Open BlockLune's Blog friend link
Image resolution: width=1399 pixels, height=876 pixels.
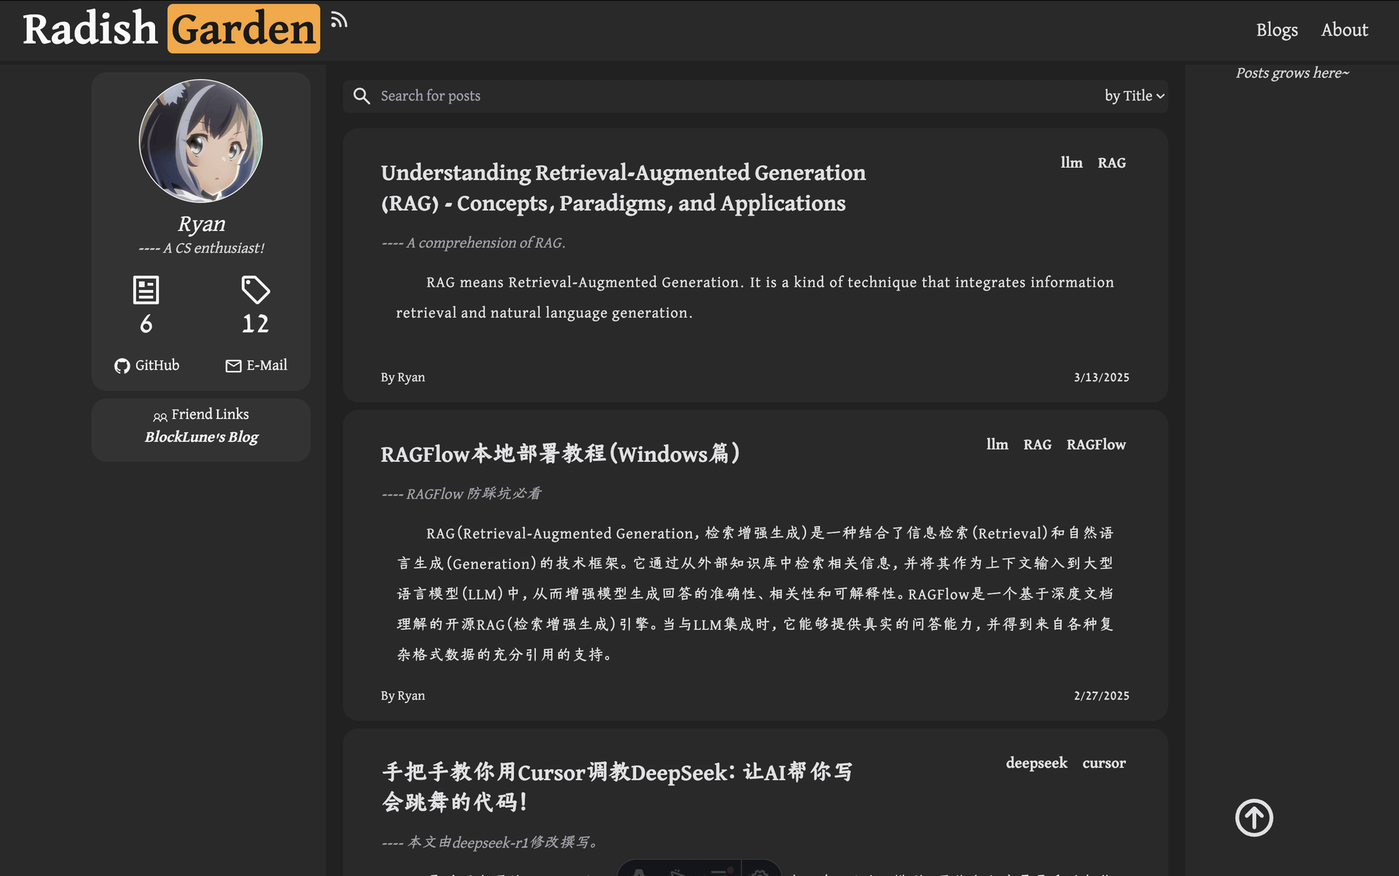201,437
